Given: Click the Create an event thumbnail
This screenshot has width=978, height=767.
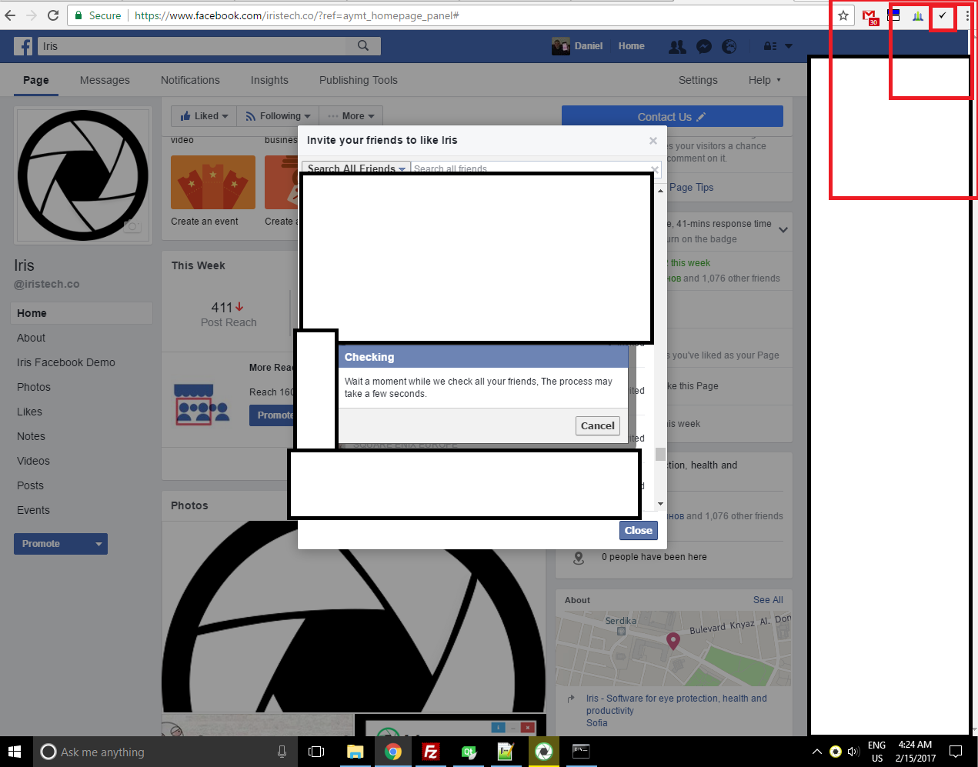Looking at the screenshot, I should coord(213,182).
